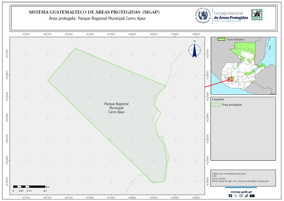Open the TikTok icon link
Viewport: 284px width, 201px height.
pos(246,196)
